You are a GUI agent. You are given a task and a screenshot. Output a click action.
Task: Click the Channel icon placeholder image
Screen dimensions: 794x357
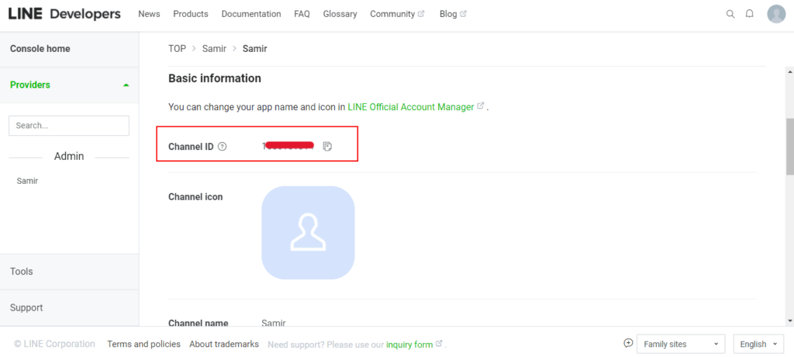coord(308,233)
